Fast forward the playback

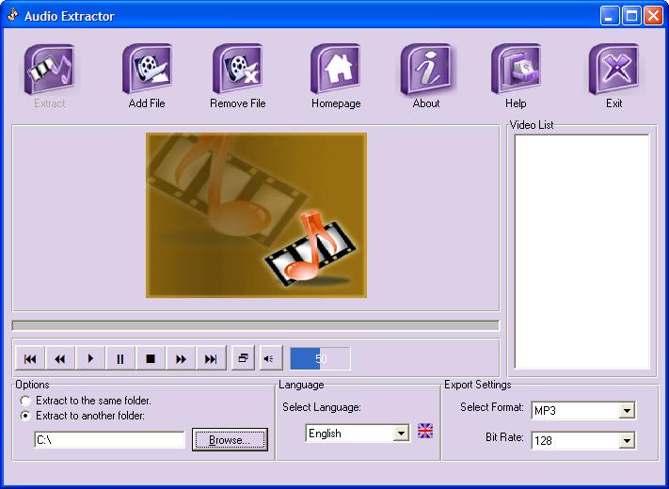(181, 358)
